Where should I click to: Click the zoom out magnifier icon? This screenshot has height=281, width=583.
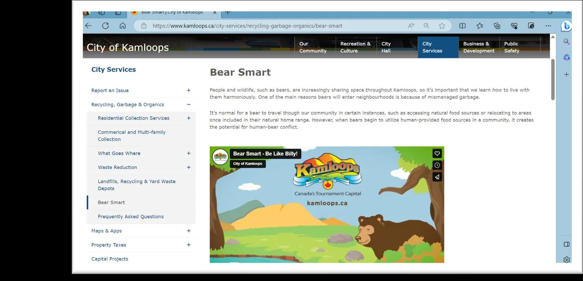[x=426, y=26]
